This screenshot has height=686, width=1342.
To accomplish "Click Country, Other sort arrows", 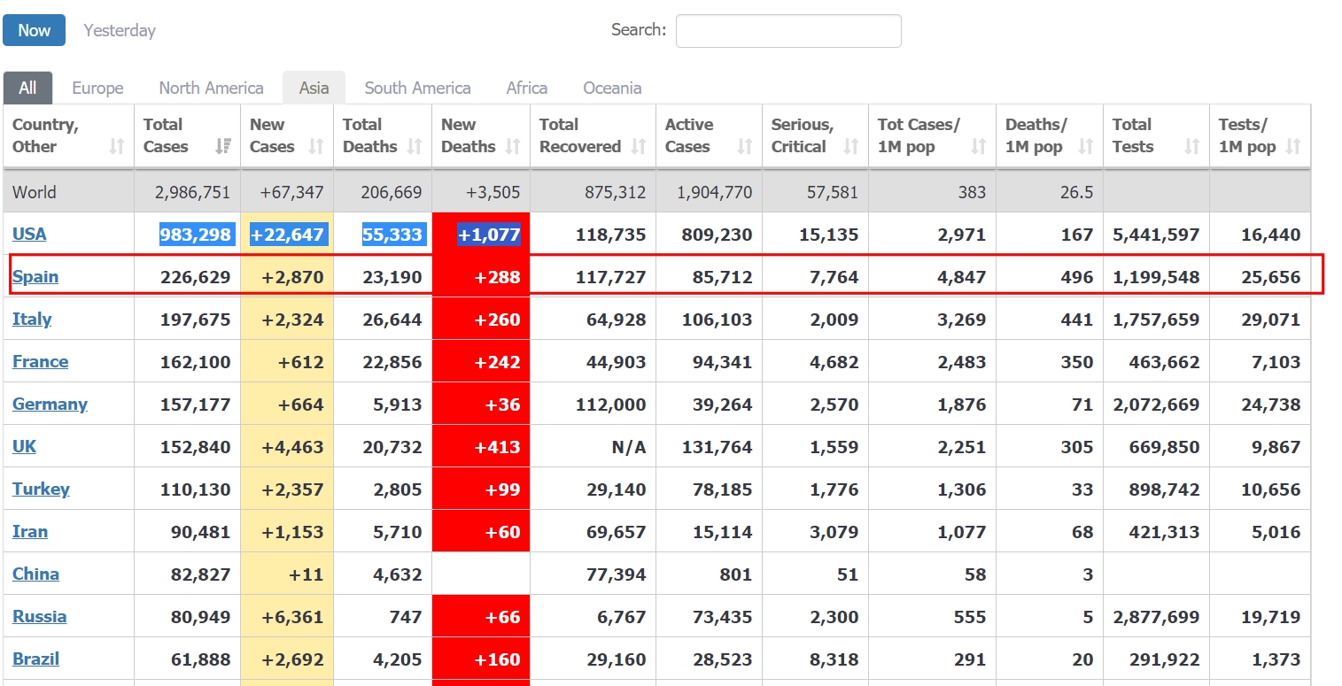I will [x=117, y=147].
